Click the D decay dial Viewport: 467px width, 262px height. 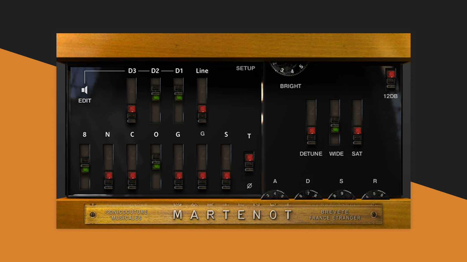[308, 195]
